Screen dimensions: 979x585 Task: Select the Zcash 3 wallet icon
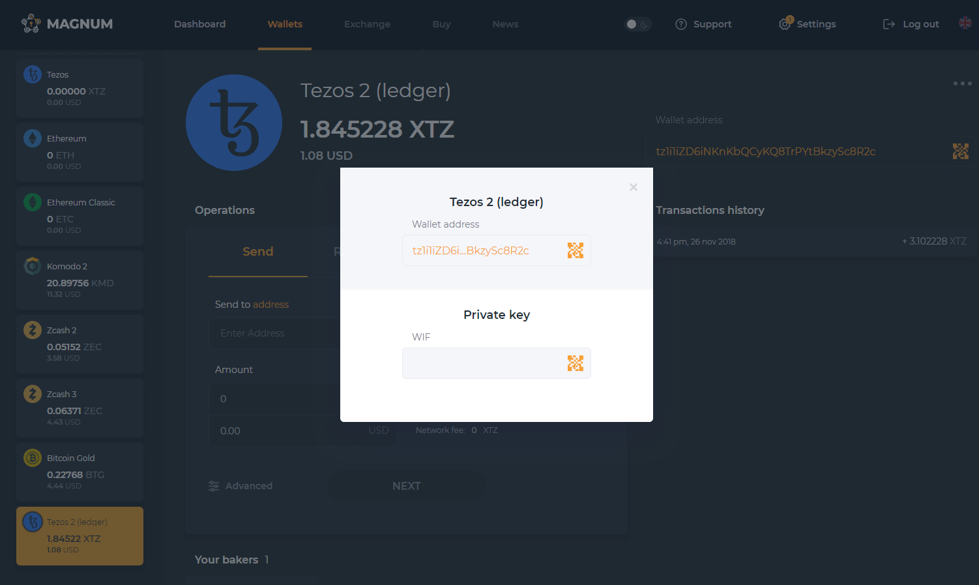[x=33, y=394]
